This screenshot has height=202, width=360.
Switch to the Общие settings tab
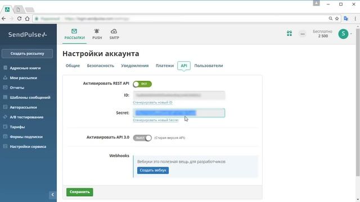tap(73, 66)
